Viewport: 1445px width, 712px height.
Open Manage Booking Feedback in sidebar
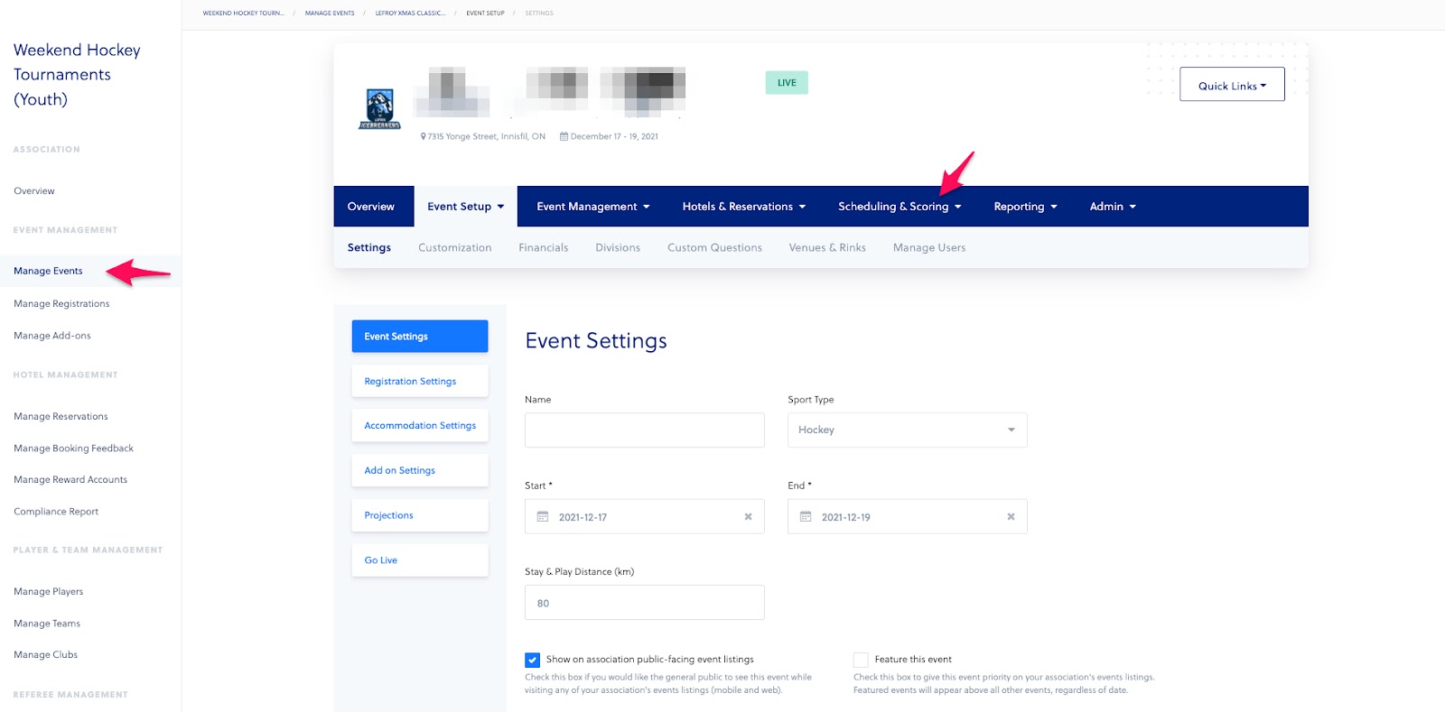[x=73, y=448]
